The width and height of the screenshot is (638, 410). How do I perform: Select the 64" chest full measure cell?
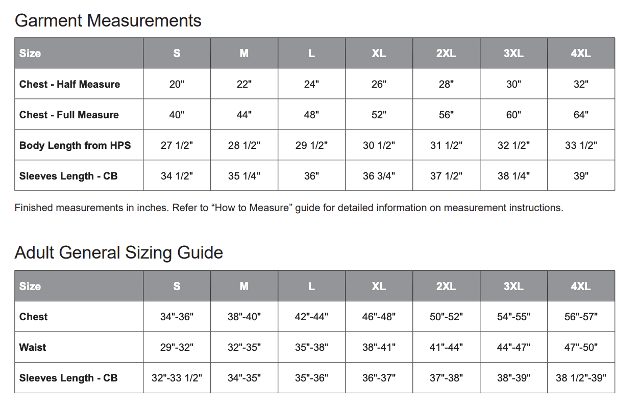point(581,115)
